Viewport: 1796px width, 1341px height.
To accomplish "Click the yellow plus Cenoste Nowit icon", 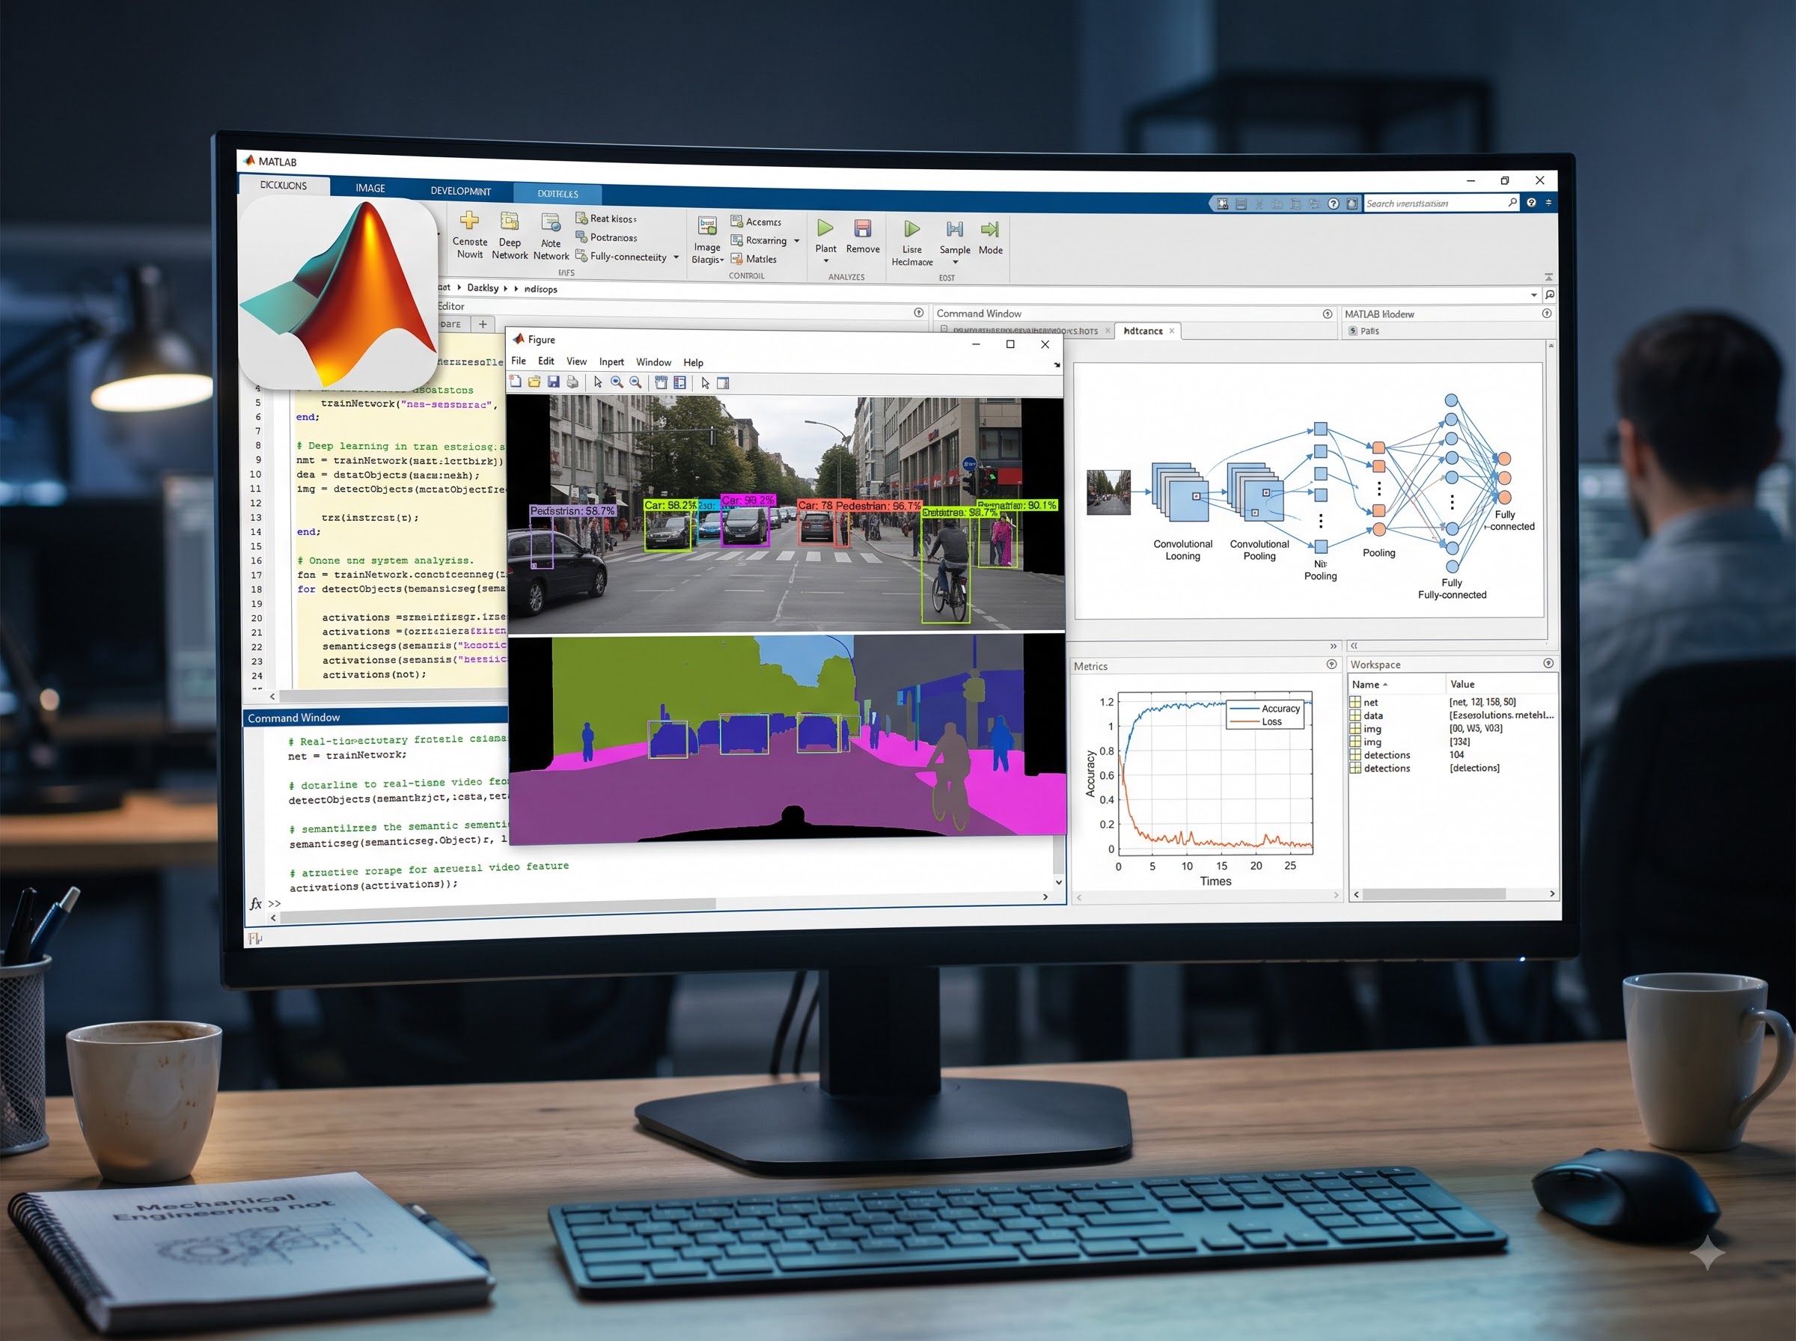I will pyautogui.click(x=469, y=221).
